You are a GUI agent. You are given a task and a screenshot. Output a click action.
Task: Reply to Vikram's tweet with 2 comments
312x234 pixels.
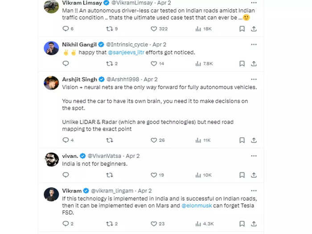(x=66, y=224)
